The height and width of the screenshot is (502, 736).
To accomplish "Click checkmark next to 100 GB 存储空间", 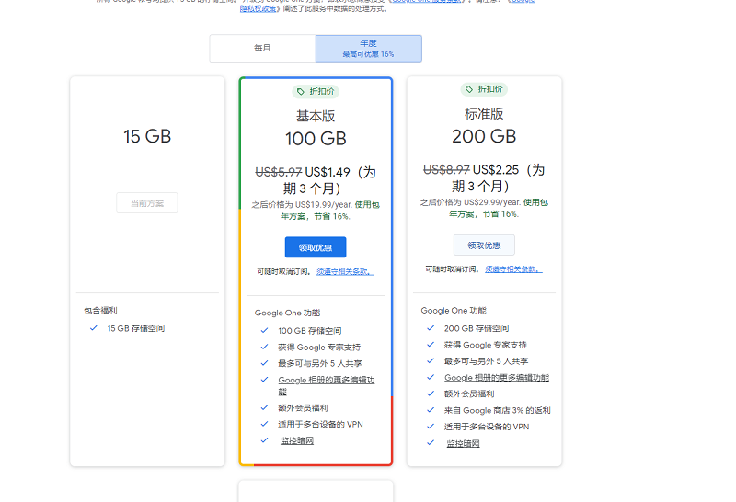I will 264,331.
